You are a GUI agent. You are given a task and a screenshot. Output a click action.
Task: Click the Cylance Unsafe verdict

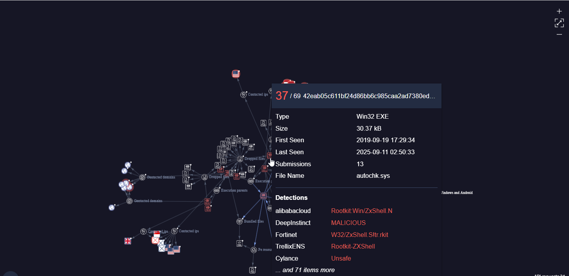click(341, 258)
